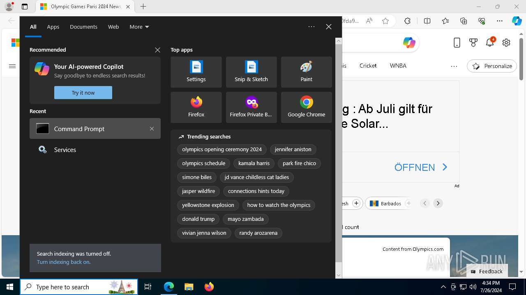The image size is (526, 295).
Task: Open File Explorer from taskbar
Action: [189, 287]
